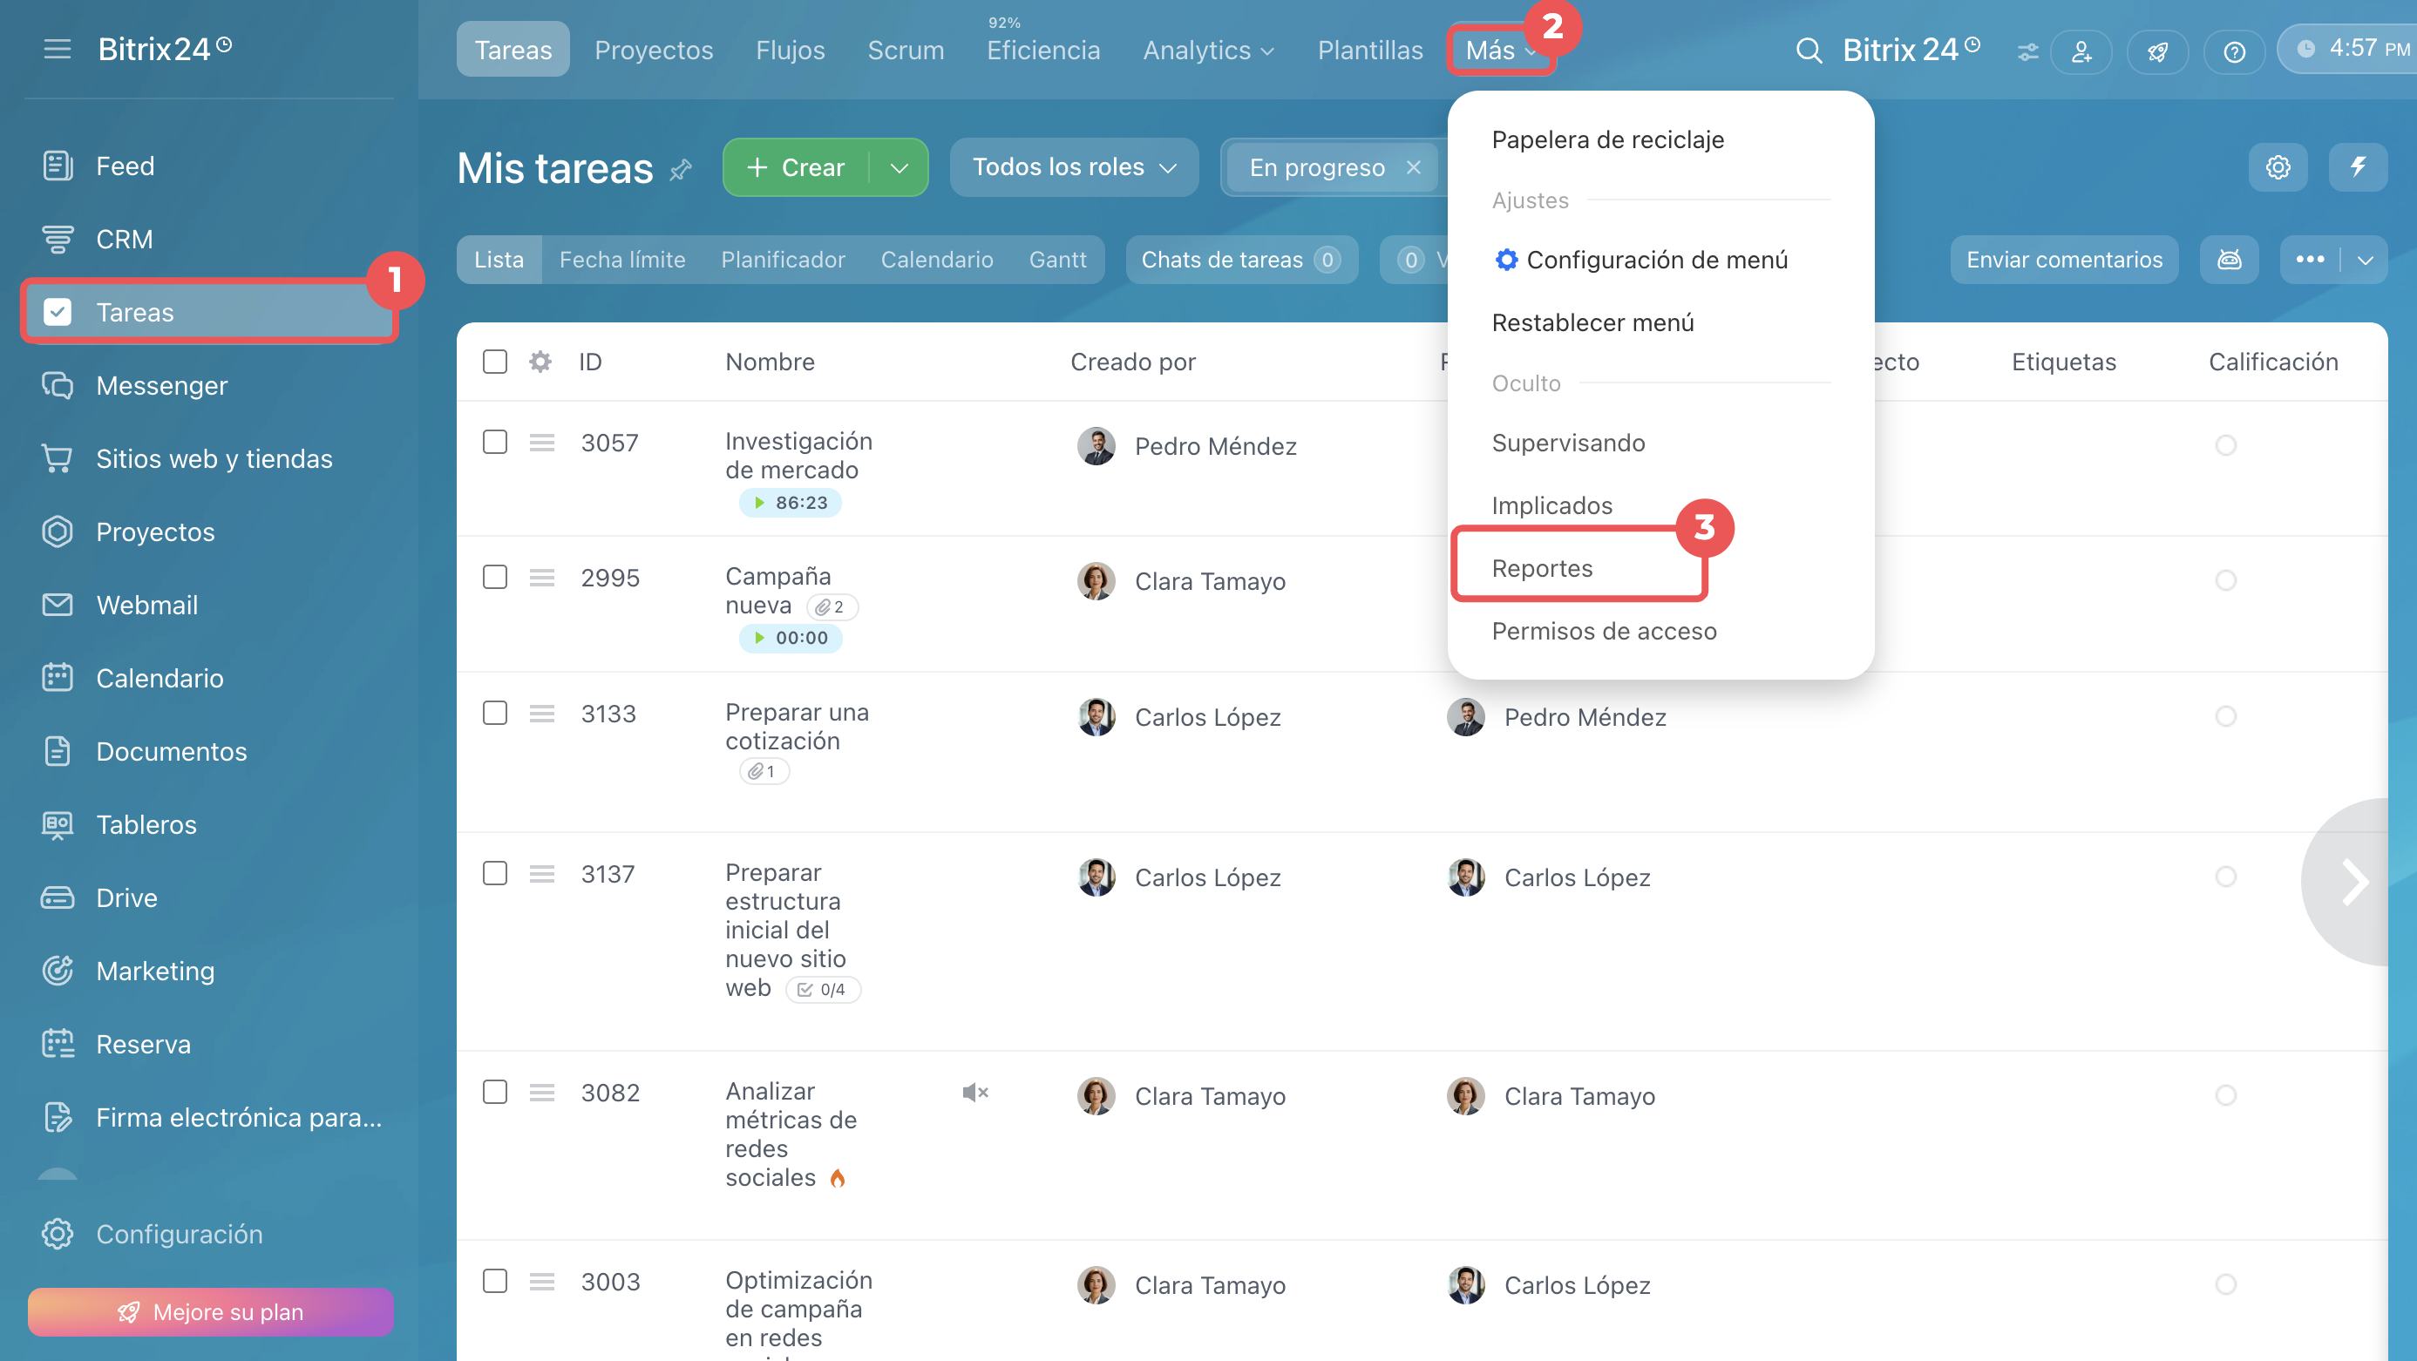This screenshot has height=1361, width=2417.
Task: Open the row menu for task 3082
Action: pos(541,1092)
